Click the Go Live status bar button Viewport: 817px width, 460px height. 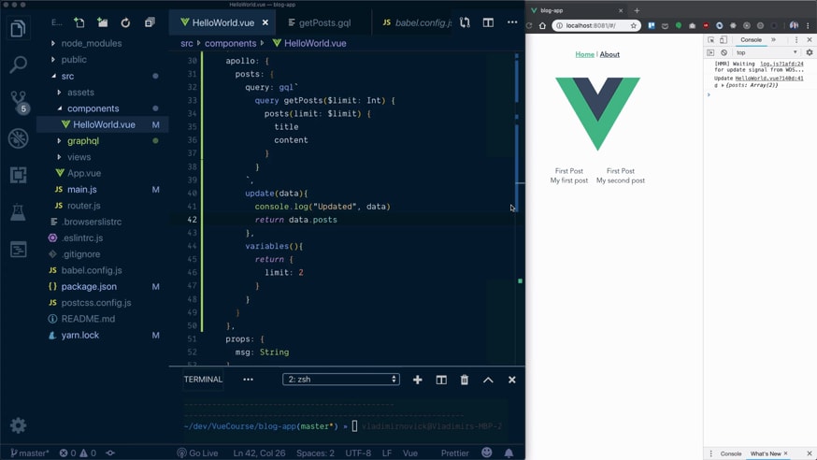point(197,453)
